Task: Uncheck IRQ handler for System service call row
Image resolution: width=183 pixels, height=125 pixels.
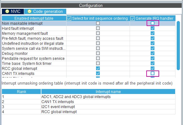Action: pyautogui.click(x=153, y=48)
